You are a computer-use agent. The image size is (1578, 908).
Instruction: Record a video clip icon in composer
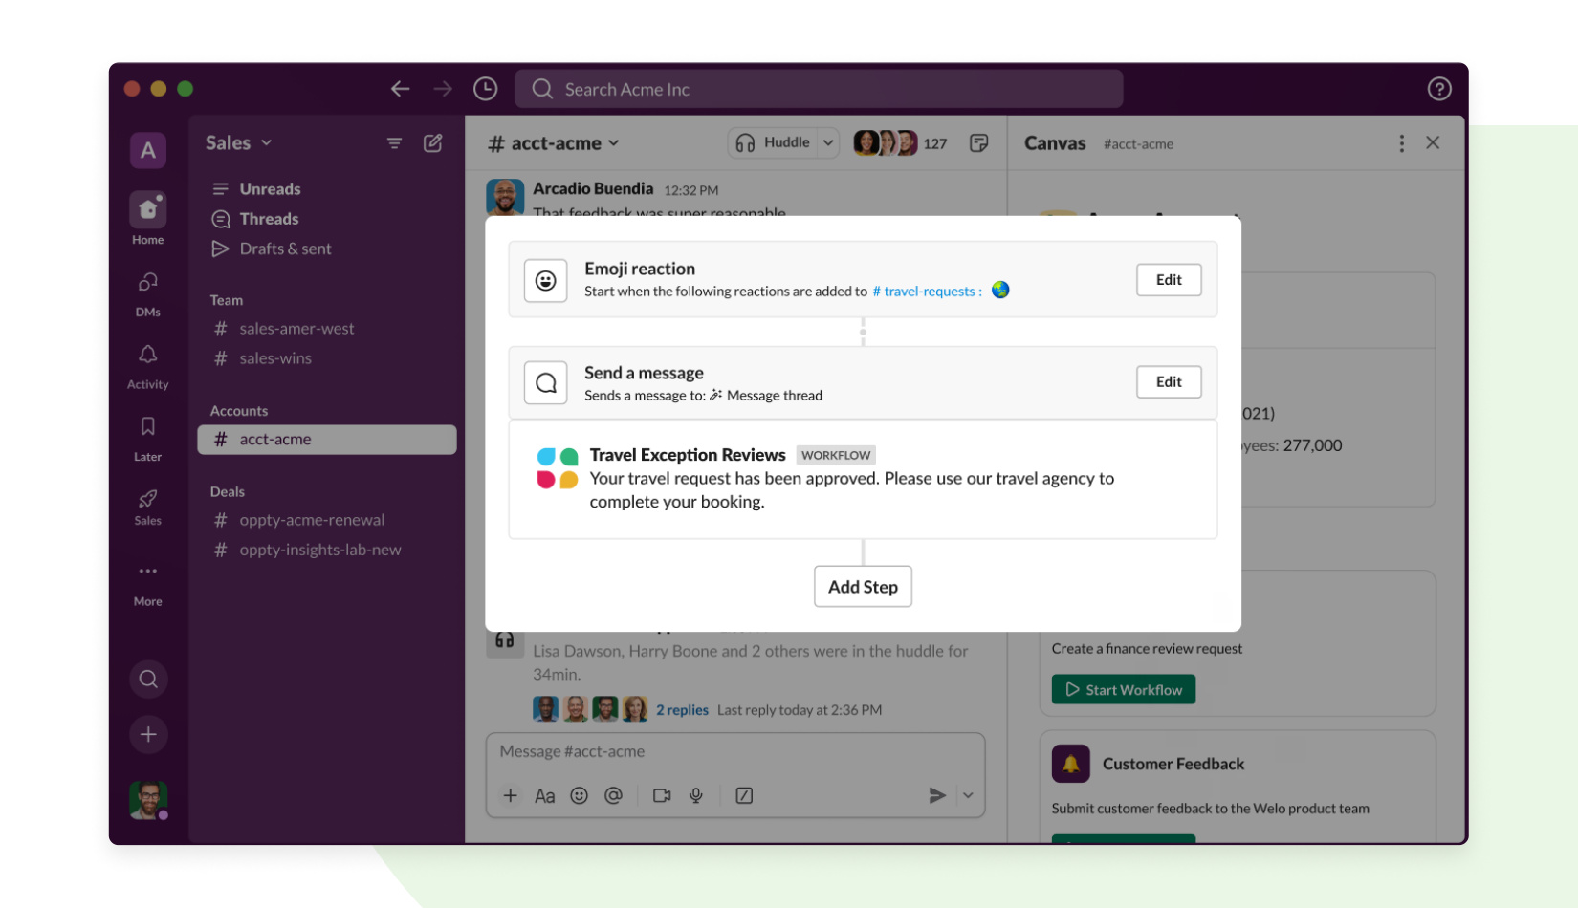click(x=662, y=796)
